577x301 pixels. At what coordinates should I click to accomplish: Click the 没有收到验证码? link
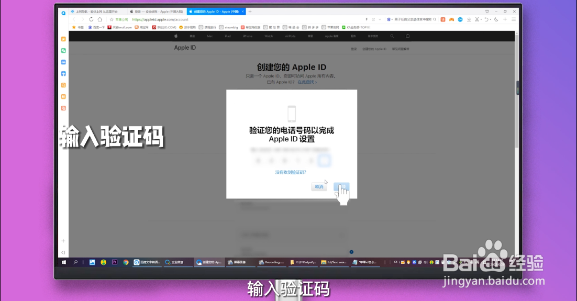291,172
